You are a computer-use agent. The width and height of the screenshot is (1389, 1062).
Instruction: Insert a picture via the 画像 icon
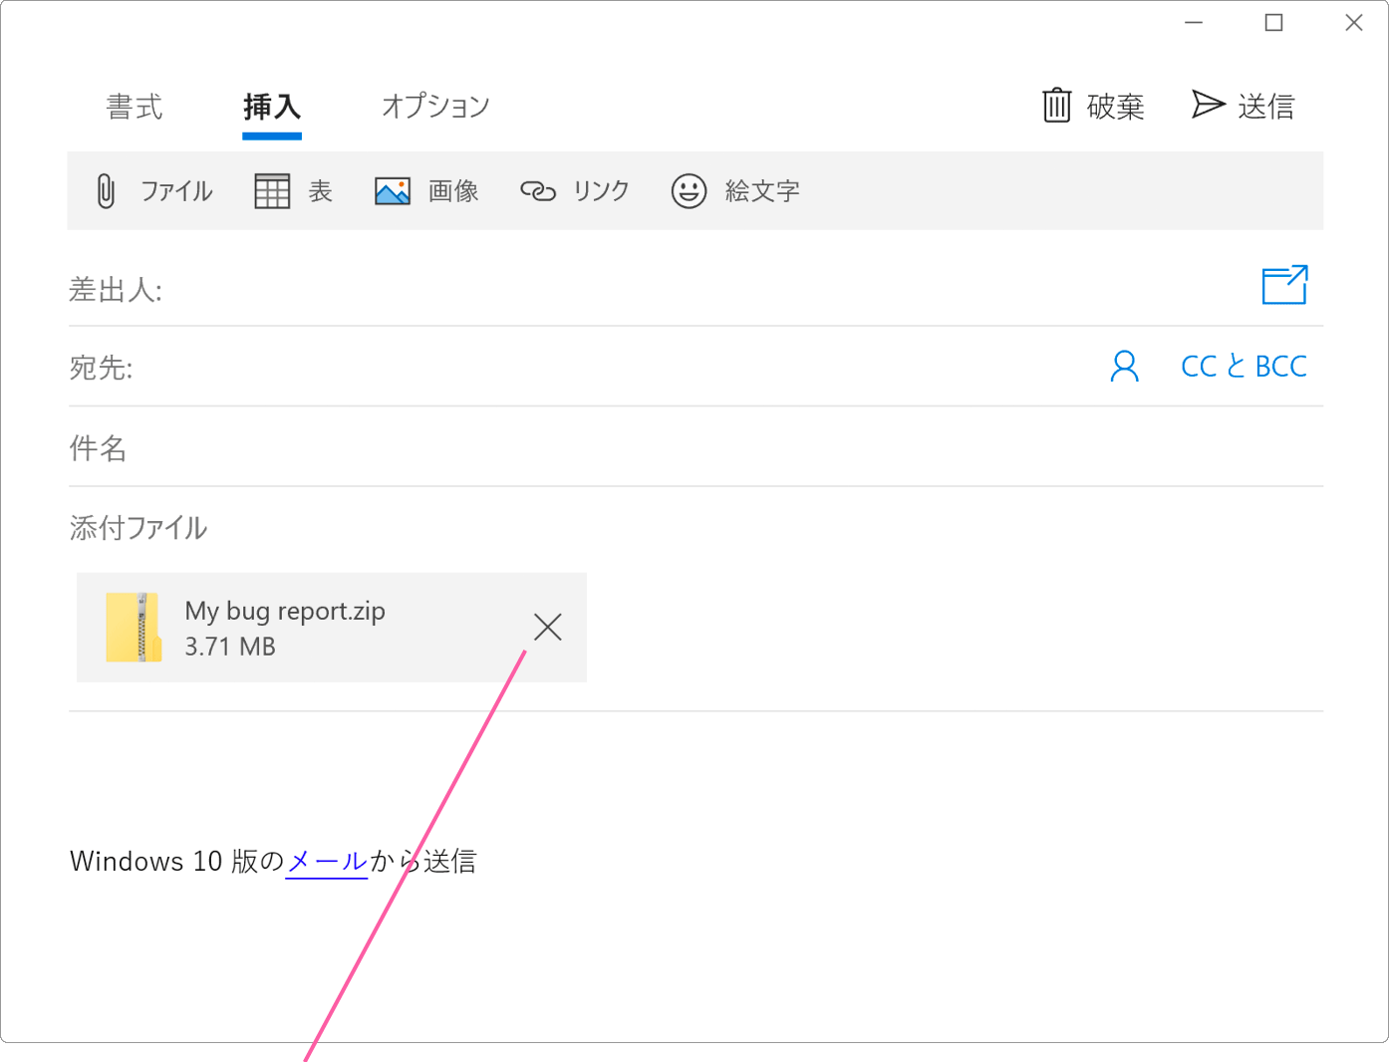[393, 190]
